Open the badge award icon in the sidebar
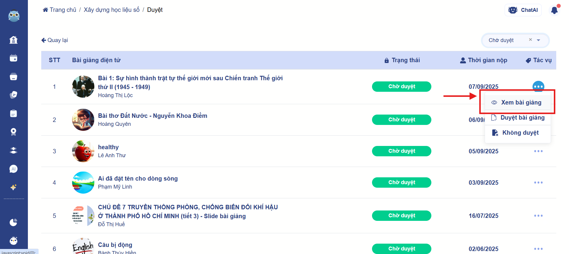The image size is (569, 254). click(x=14, y=132)
